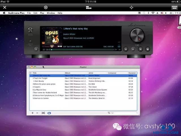Stop playback with the square stop button
Viewport: 181px width, 136px height.
[148, 49]
